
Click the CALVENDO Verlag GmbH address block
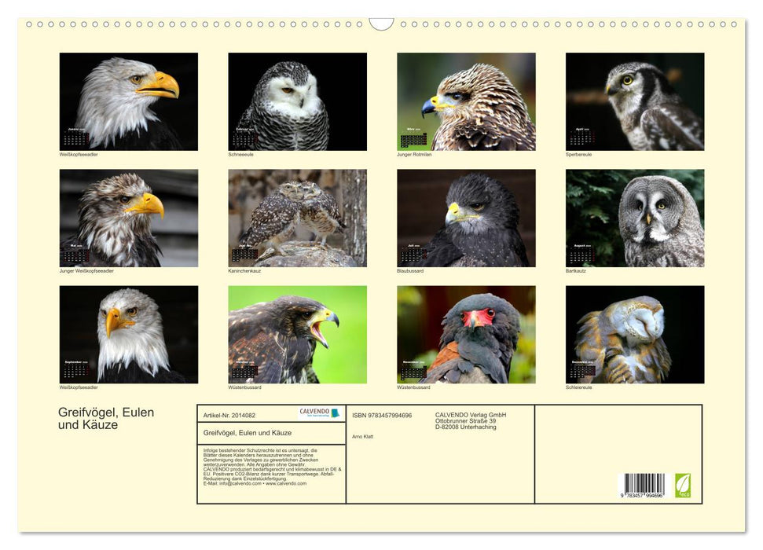(x=470, y=420)
